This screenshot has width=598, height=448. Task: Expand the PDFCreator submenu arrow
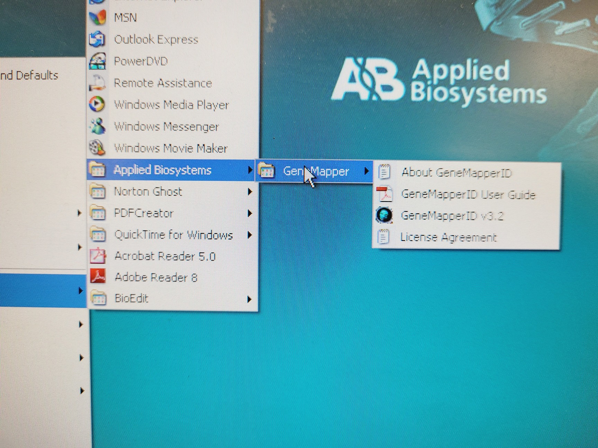(x=250, y=214)
